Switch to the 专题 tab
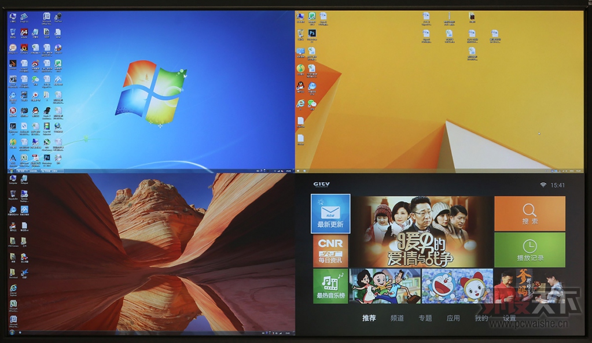The width and height of the screenshot is (592, 343). (x=425, y=318)
